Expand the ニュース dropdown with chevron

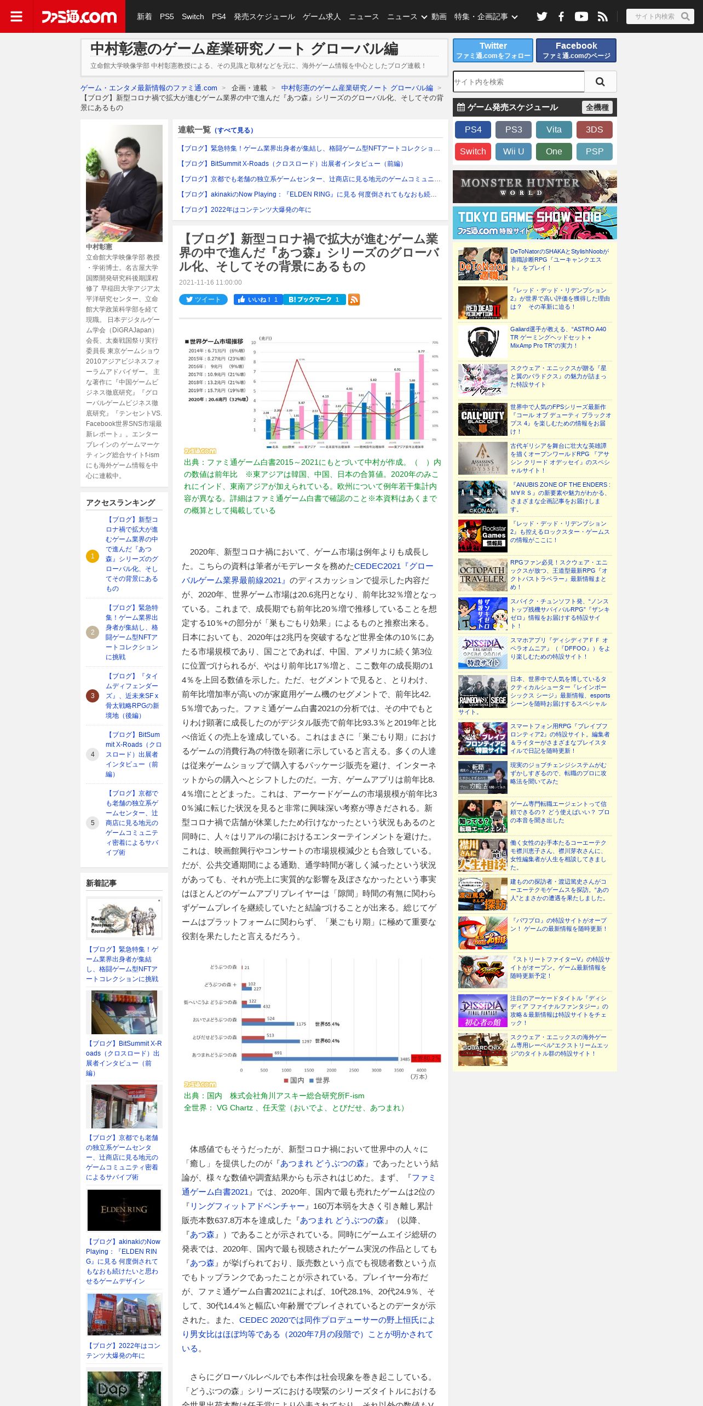(407, 16)
